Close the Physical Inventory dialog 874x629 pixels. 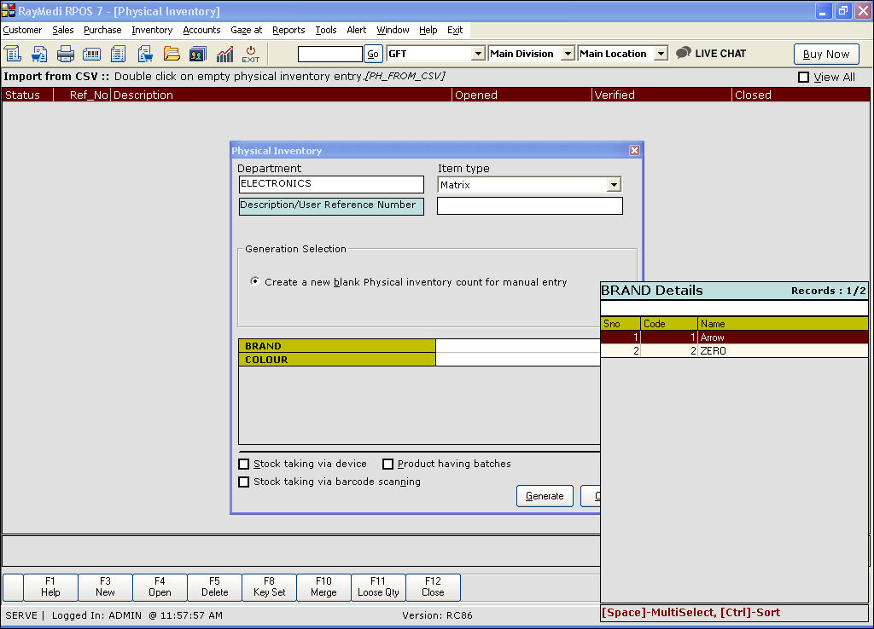pyautogui.click(x=634, y=151)
